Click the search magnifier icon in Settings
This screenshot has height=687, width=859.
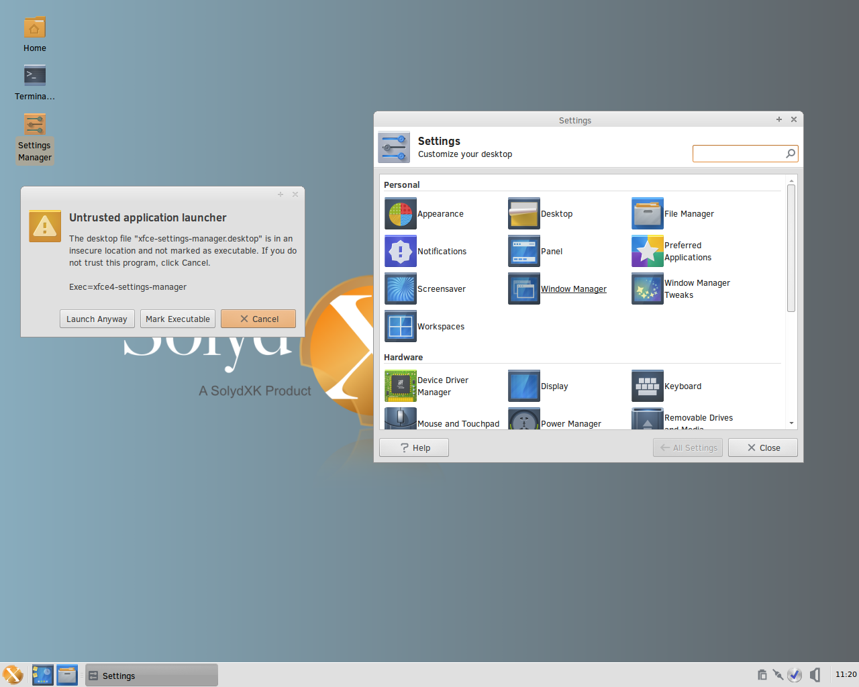tap(791, 154)
